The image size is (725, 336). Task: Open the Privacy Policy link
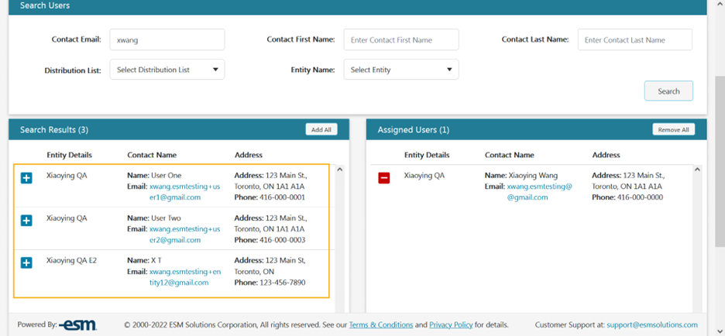pyautogui.click(x=451, y=324)
